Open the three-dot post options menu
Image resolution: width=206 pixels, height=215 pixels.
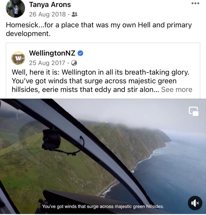(195, 3)
